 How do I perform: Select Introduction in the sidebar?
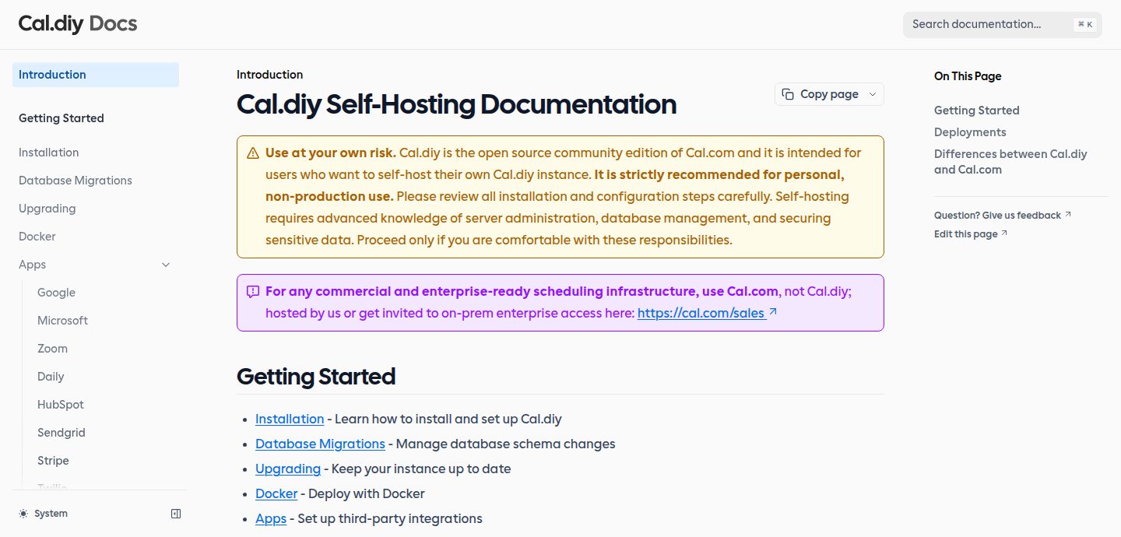(96, 75)
